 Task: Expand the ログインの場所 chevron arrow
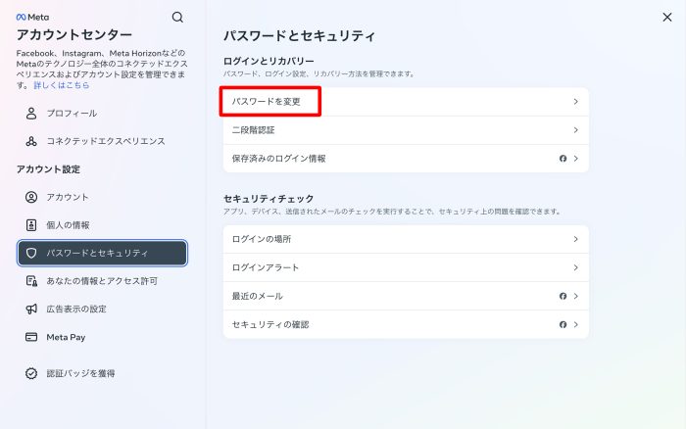click(x=575, y=239)
